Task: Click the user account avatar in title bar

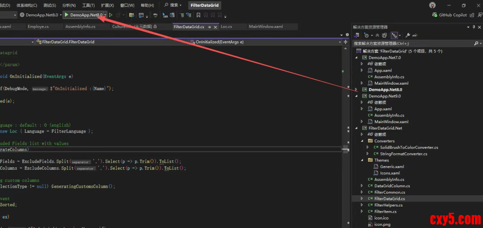Action: (432, 5)
